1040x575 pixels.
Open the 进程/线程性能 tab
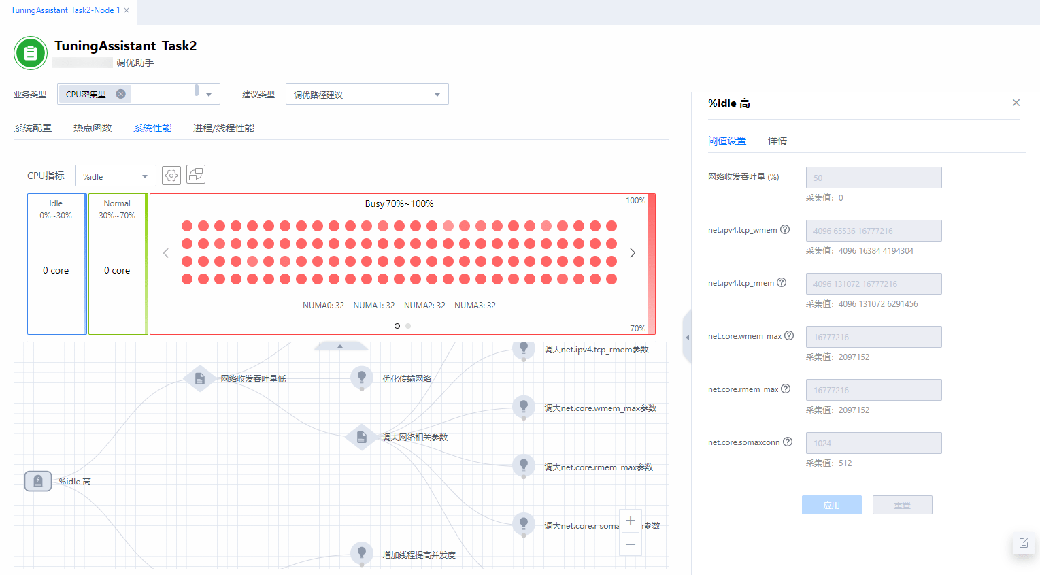pos(224,128)
